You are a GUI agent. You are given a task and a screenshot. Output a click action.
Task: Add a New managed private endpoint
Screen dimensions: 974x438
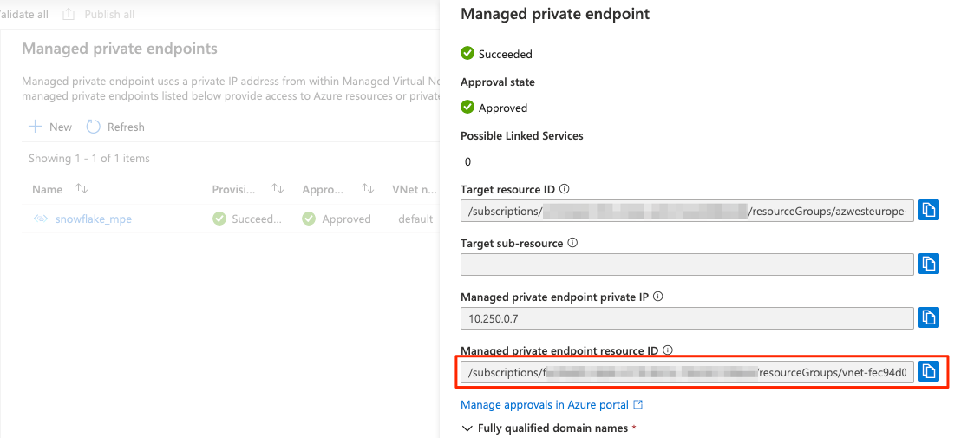(51, 127)
